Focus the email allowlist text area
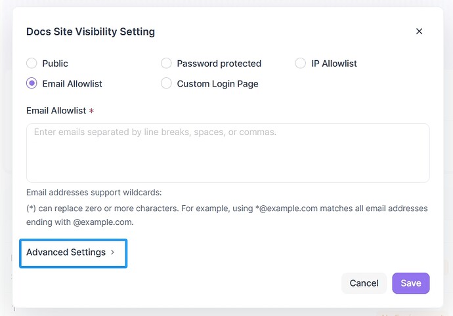 pyautogui.click(x=228, y=153)
